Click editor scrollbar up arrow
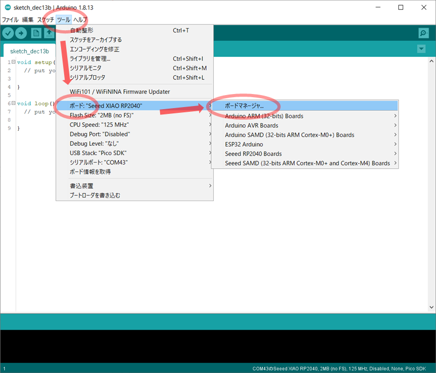 (431, 61)
